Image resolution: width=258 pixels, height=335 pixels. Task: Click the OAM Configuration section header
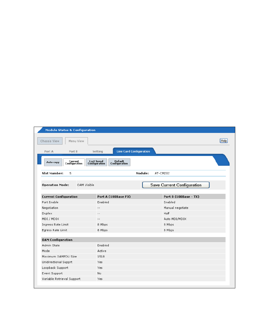[57, 240]
